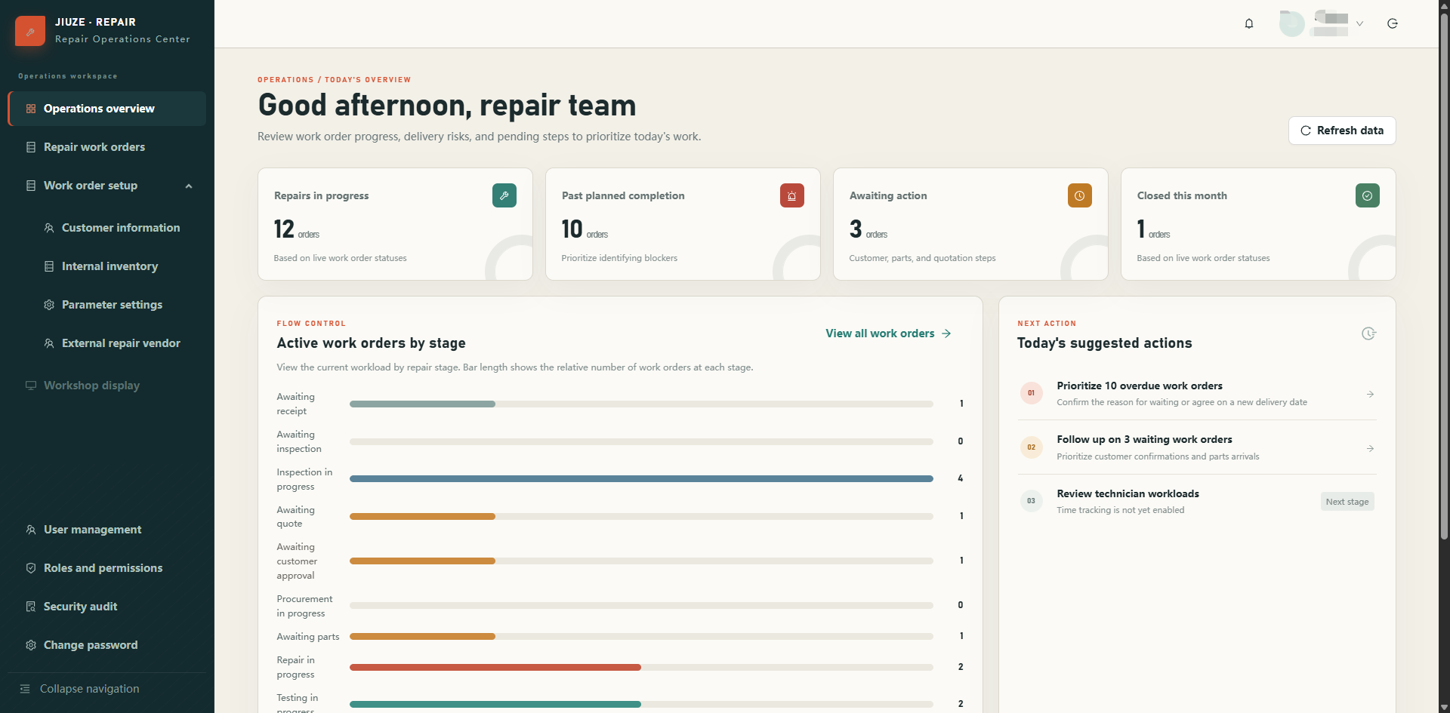Click the Refresh data button
The height and width of the screenshot is (713, 1450).
click(x=1342, y=131)
